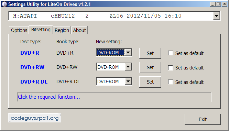The height and width of the screenshot is (131, 229).
Task: Maximize the Settings Utility window
Action: (x=218, y=4)
